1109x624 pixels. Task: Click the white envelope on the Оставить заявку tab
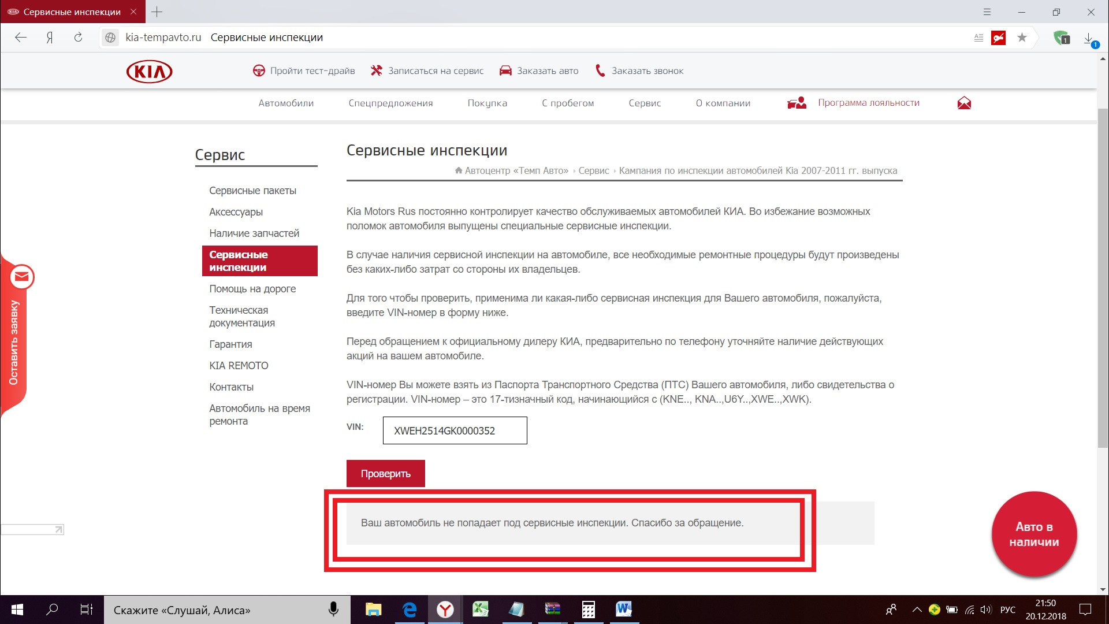[x=22, y=277]
